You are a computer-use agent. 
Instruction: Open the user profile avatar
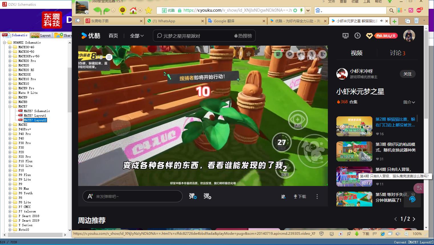[x=409, y=36]
